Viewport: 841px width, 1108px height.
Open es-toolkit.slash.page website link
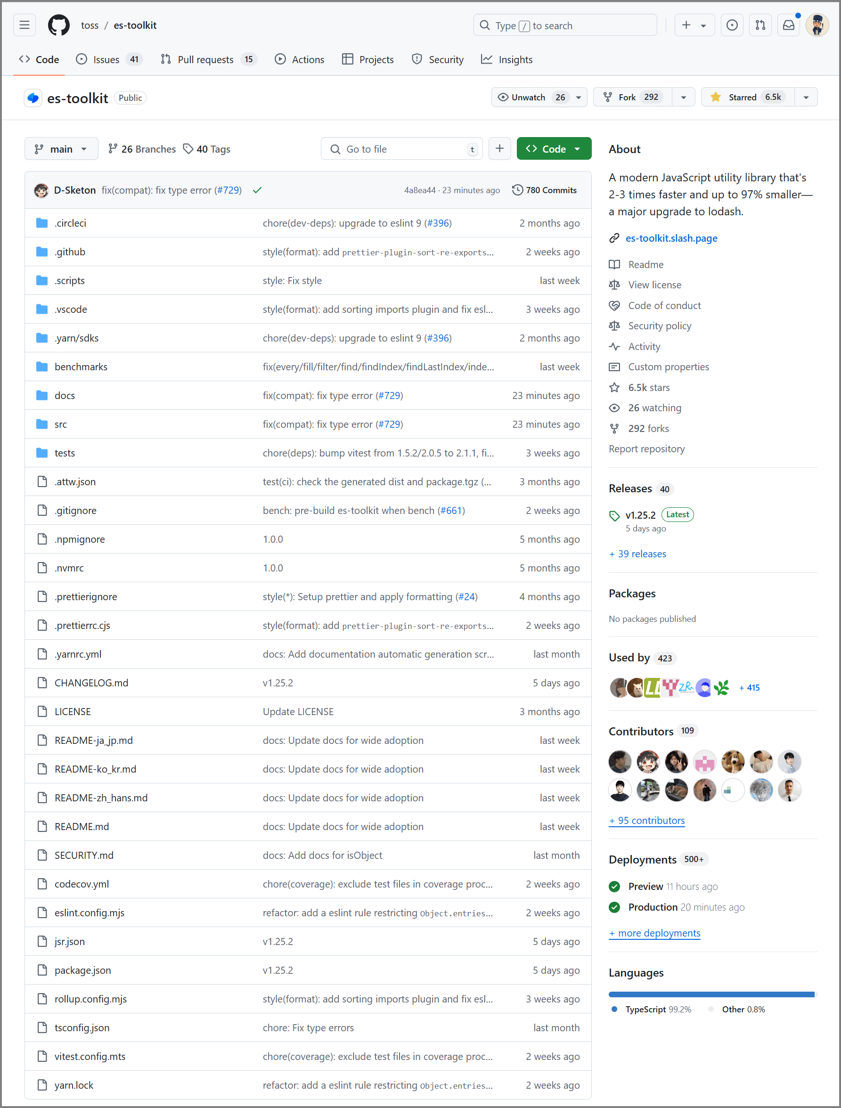coord(671,238)
